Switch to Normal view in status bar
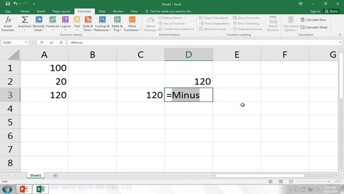This screenshot has height=194, width=344. (x=270, y=182)
